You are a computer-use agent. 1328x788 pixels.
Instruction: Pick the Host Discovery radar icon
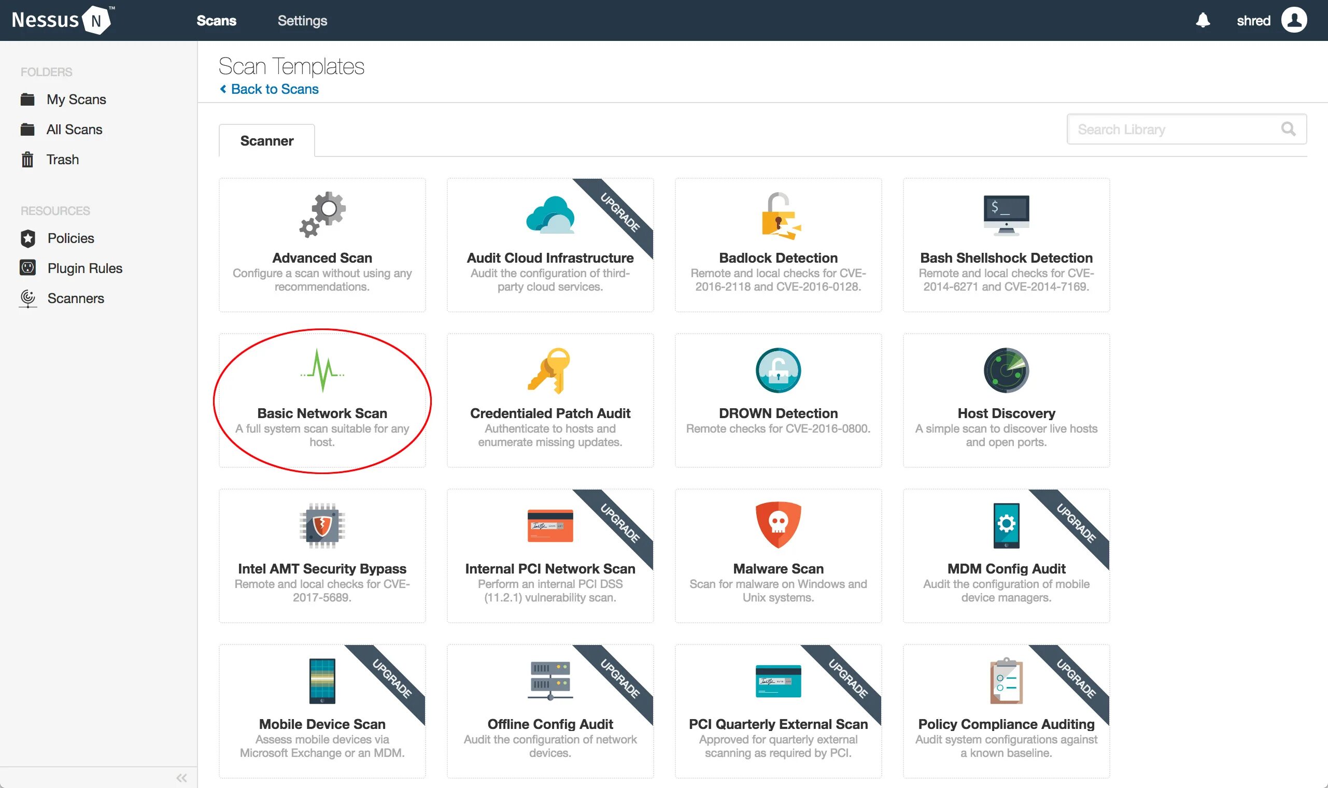[x=1006, y=370]
